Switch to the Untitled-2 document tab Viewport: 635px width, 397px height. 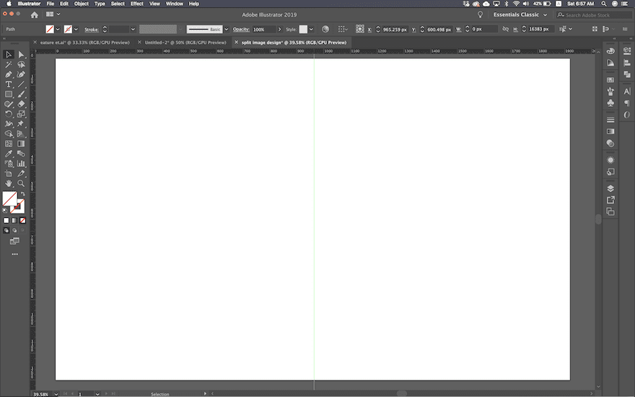point(185,43)
